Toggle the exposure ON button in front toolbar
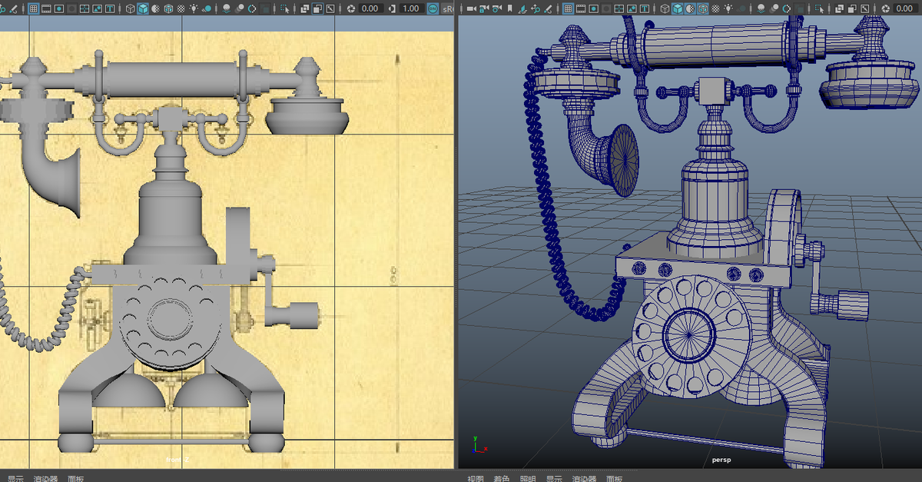 click(431, 8)
